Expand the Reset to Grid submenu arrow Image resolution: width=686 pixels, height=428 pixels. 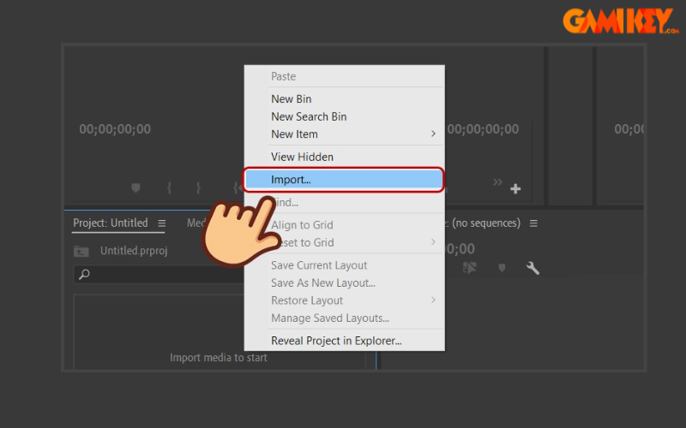433,242
